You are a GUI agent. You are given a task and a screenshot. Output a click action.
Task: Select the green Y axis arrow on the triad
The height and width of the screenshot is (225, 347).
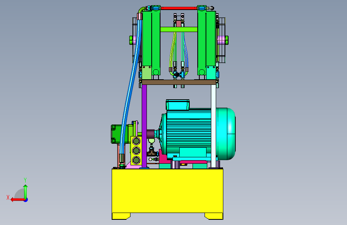coord(26,191)
